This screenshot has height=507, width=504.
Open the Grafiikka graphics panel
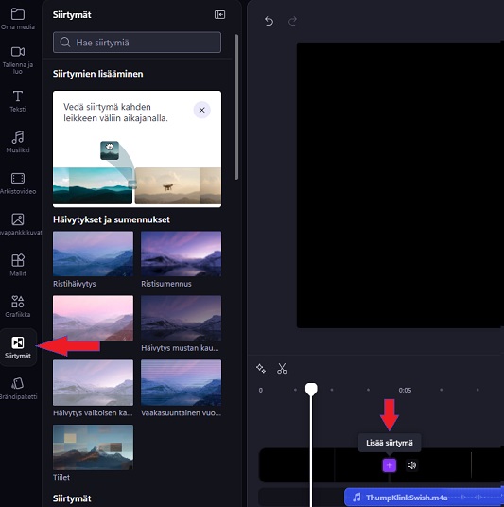17,306
